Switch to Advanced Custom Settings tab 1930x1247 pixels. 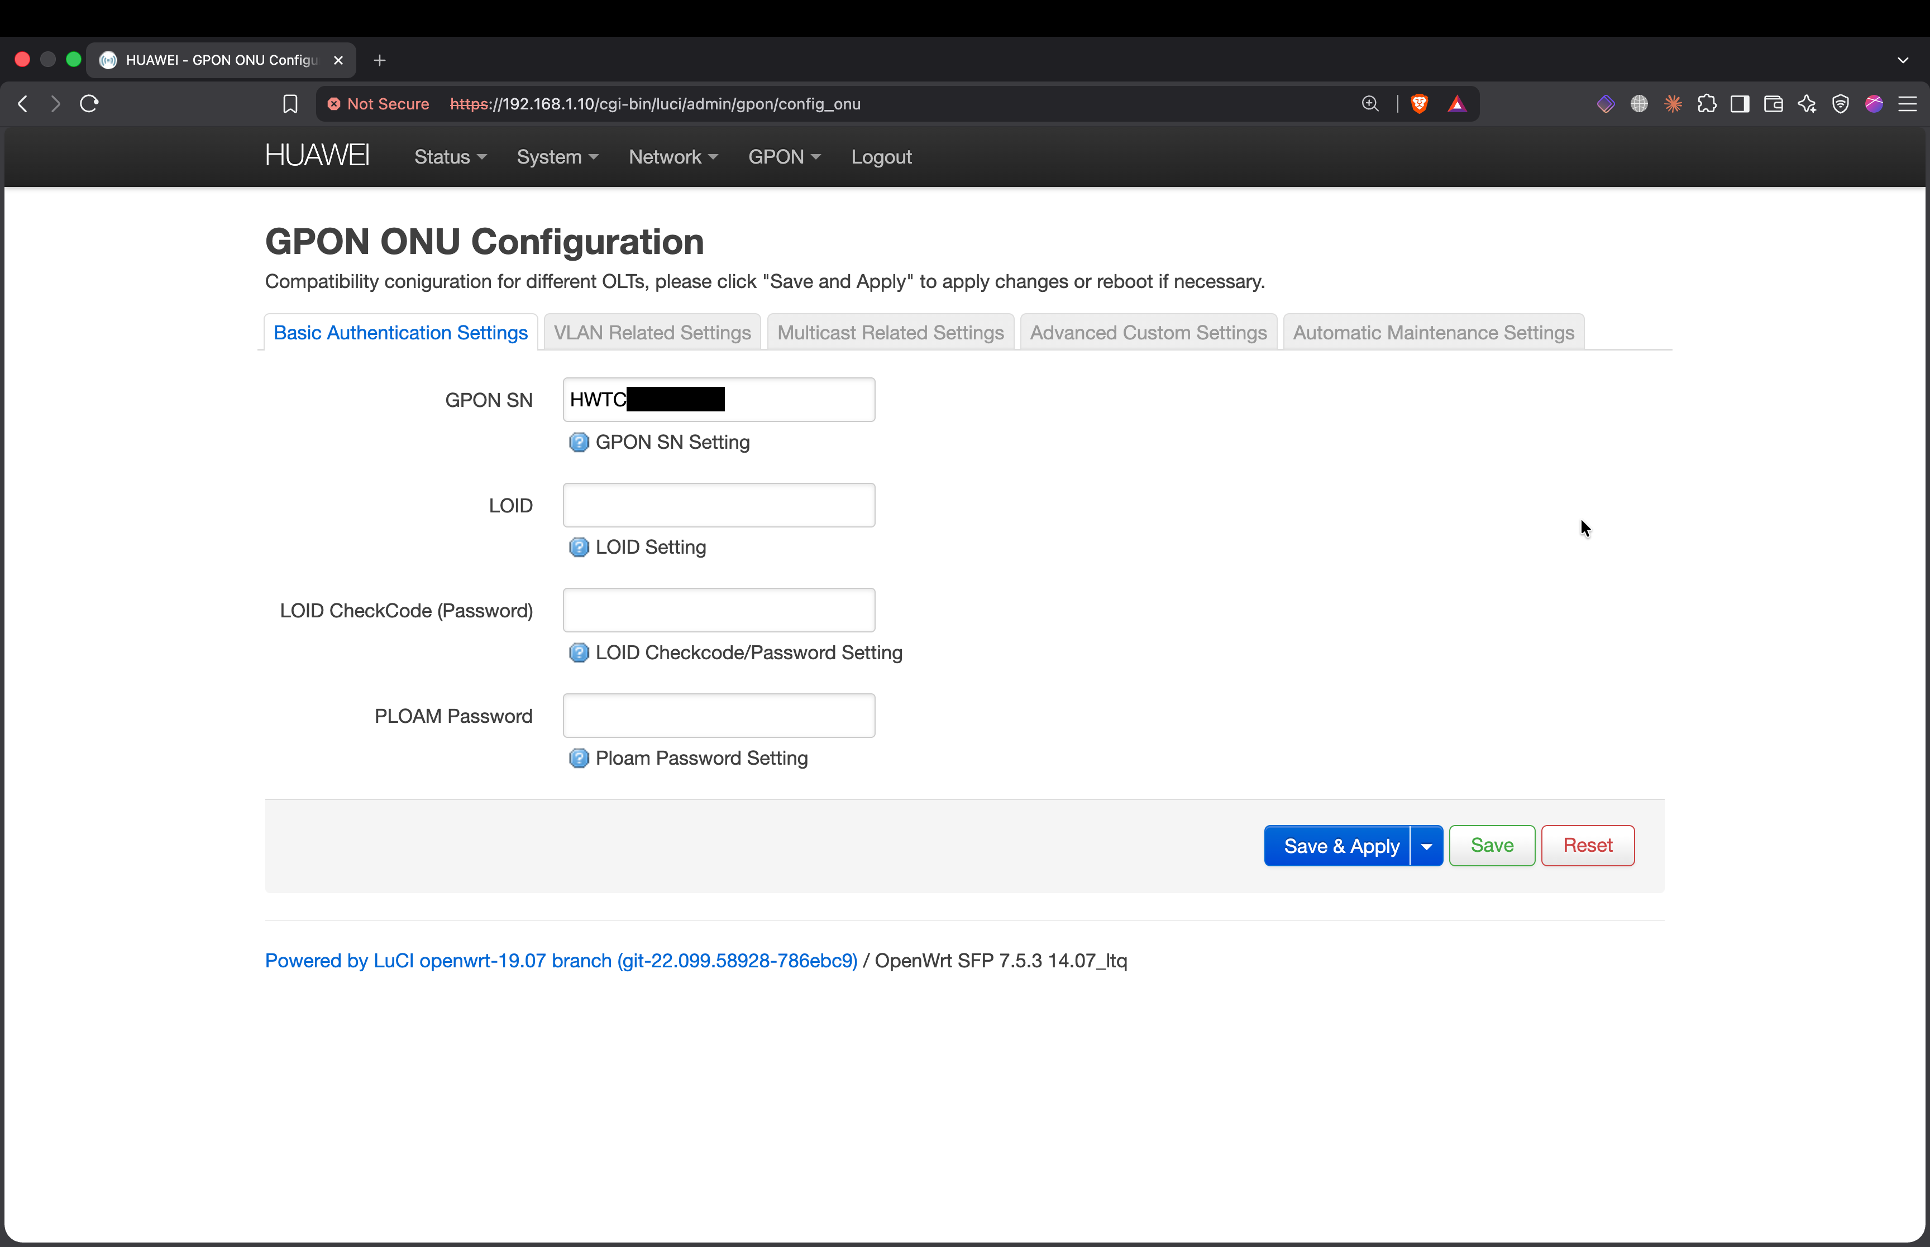pyautogui.click(x=1148, y=333)
